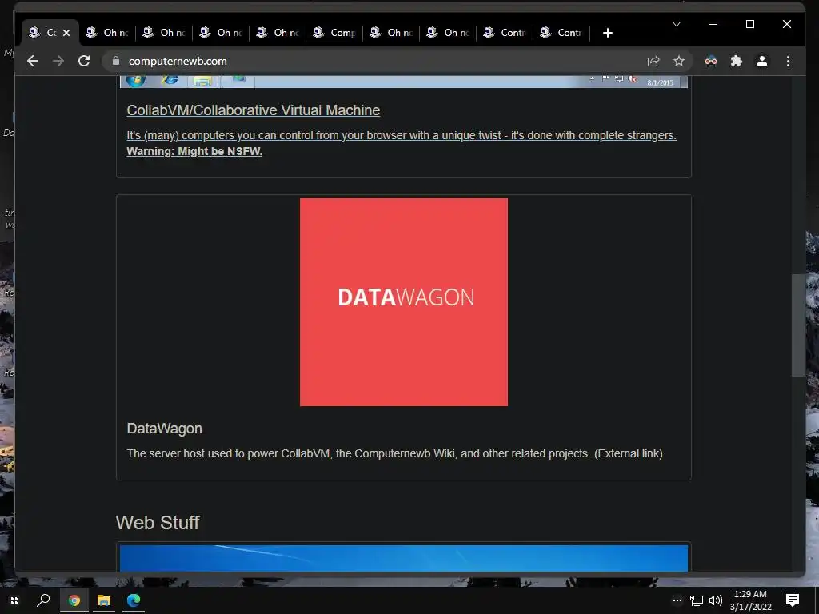Switch to the fifth tab titled Oh no
The image size is (819, 614).
278,33
